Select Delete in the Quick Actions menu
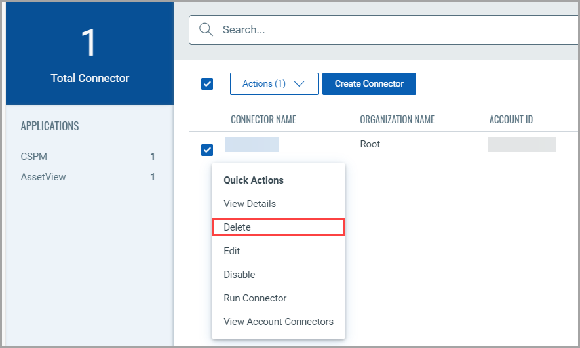The image size is (580, 348). pyautogui.click(x=237, y=227)
